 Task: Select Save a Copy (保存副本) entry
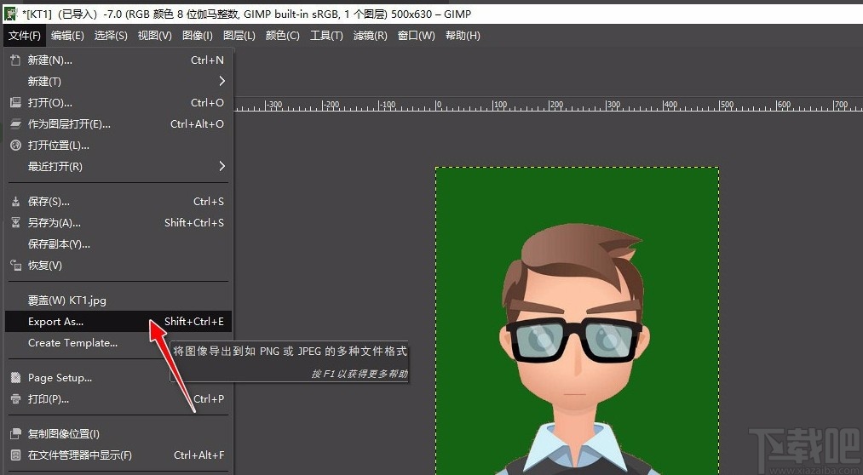click(59, 244)
